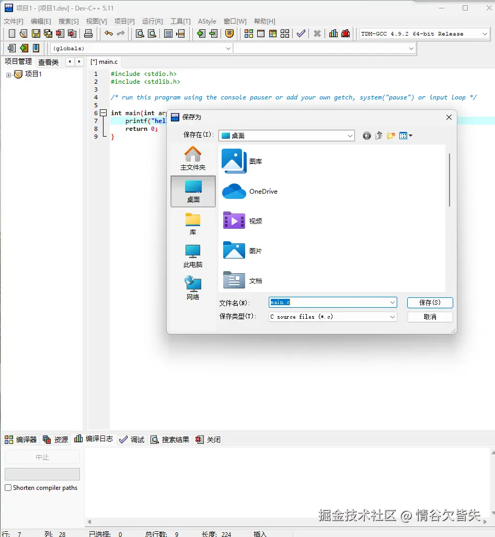The image size is (495, 537).
Task: Switch to the 搜索结果 bottom tab
Action: [170, 440]
